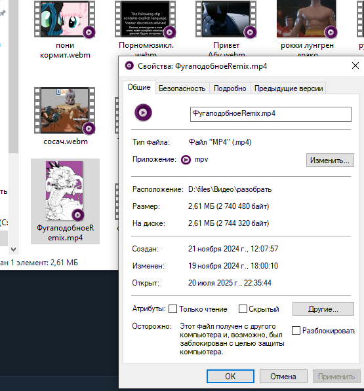
Task: Click the Изменить... application button
Action: pos(330,160)
